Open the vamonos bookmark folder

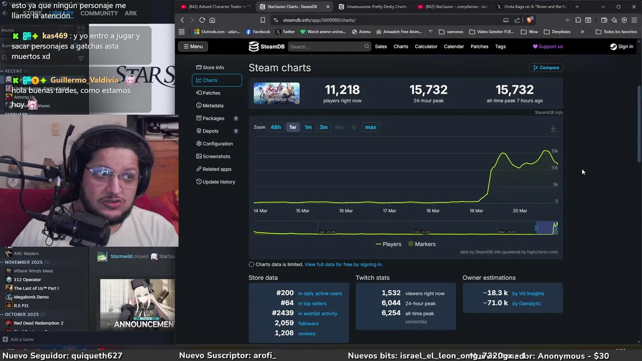(x=451, y=32)
